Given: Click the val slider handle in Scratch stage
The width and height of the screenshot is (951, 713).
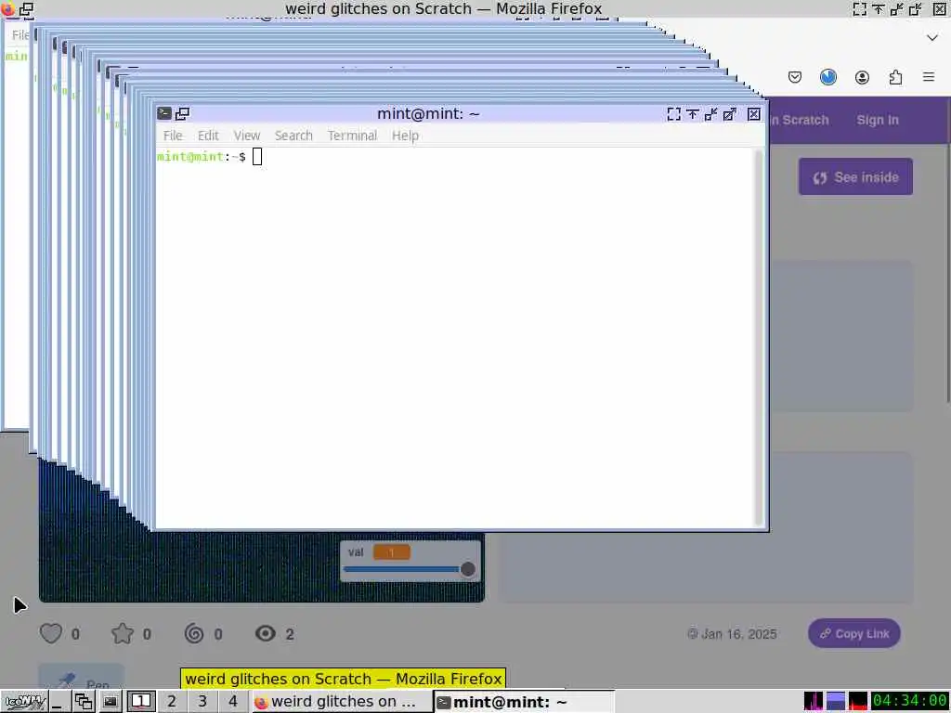Looking at the screenshot, I should [x=468, y=569].
